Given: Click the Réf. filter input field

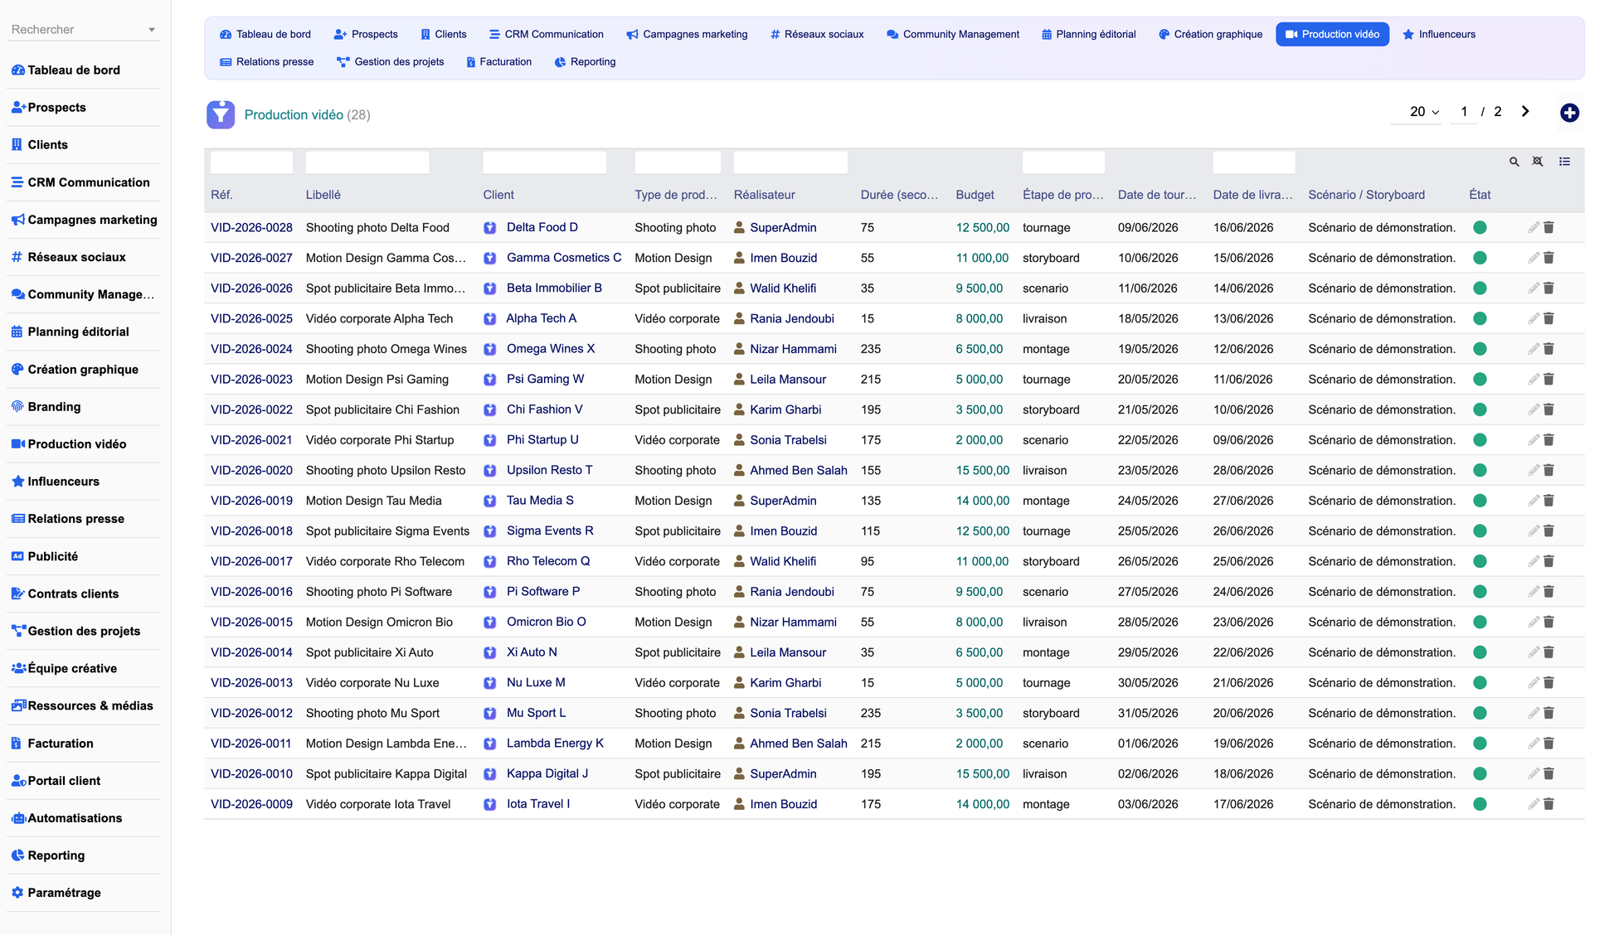Looking at the screenshot, I should tap(251, 162).
